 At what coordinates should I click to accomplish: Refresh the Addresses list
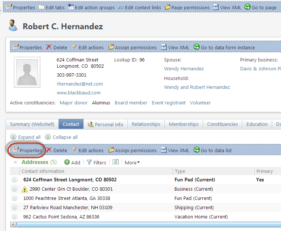coord(115,162)
